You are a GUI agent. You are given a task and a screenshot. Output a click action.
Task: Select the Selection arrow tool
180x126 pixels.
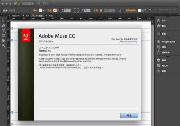(3, 21)
